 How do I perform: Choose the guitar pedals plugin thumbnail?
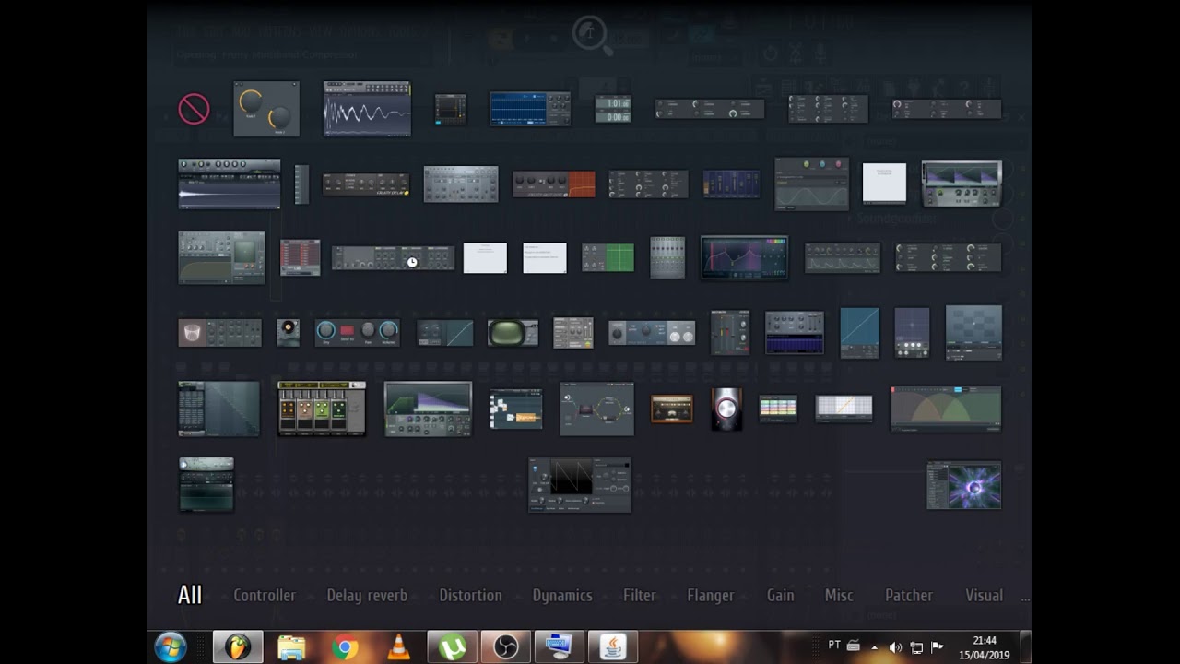pyautogui.click(x=322, y=408)
